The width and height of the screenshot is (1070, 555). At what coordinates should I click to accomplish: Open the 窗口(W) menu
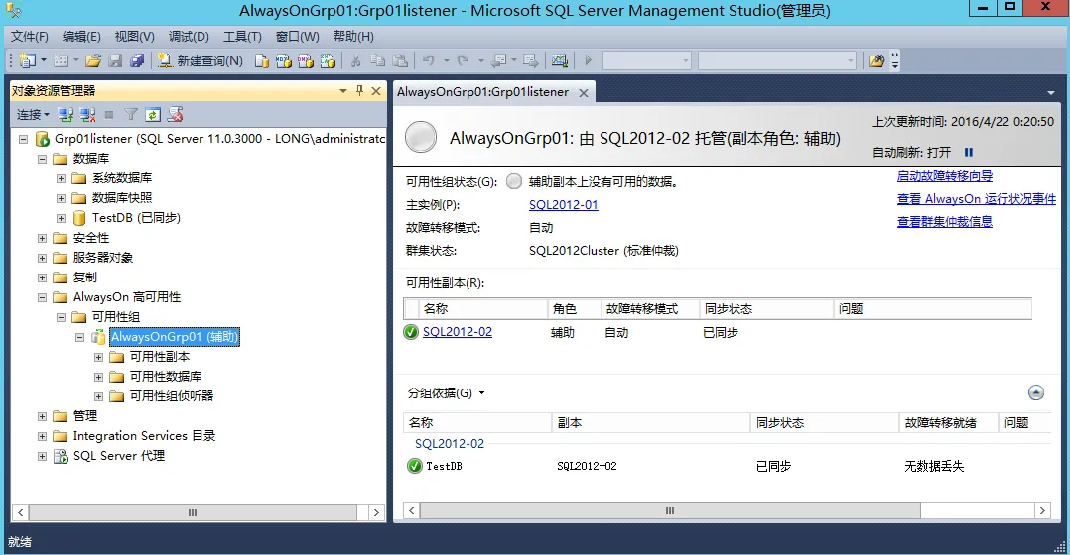point(298,36)
